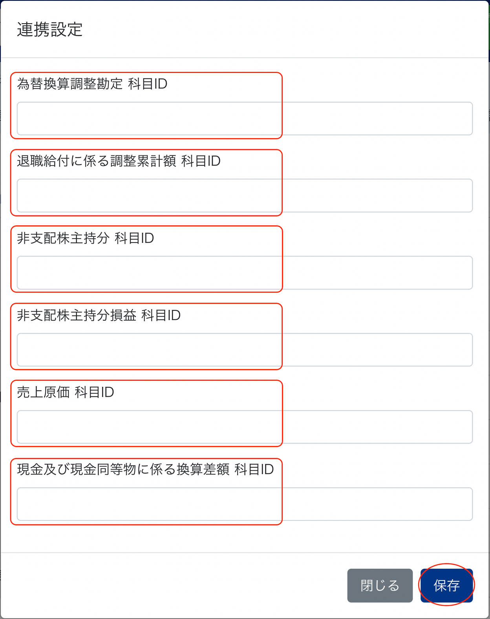Image resolution: width=490 pixels, height=619 pixels.
Task: Click the 現金及び現金同等物に係る換算差額 科目ID label
Action: coord(145,469)
